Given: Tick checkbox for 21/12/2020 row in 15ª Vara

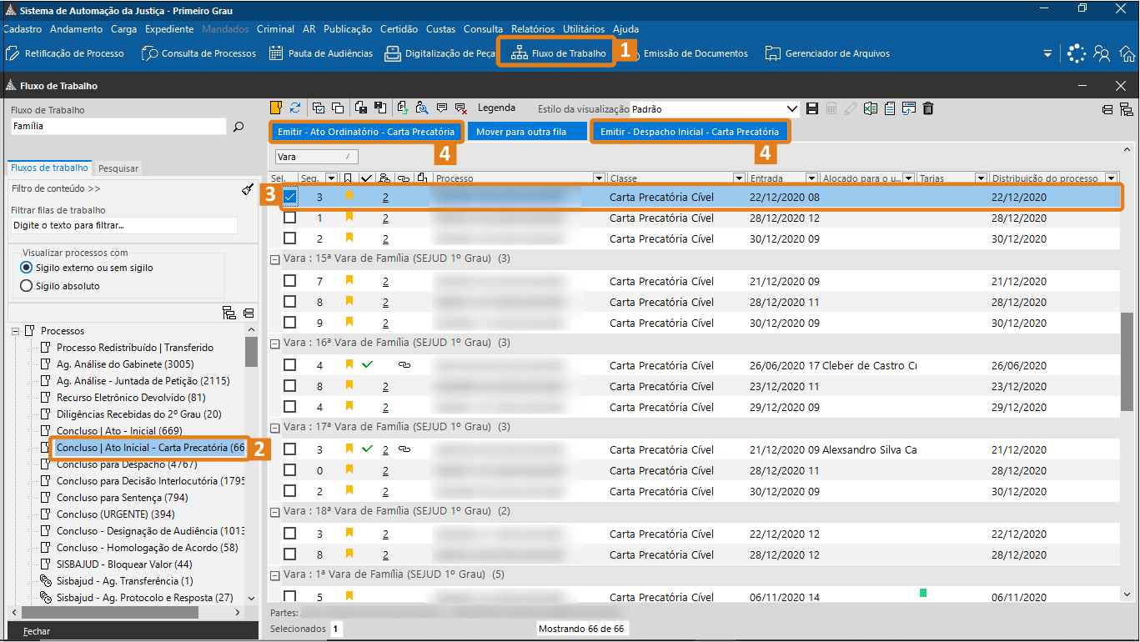Looking at the screenshot, I should [x=289, y=281].
